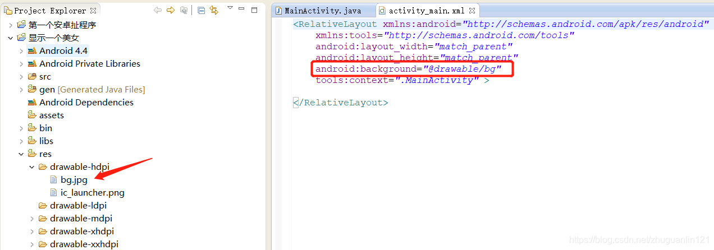Select ic_launcher.png in the tree
The image size is (714, 250).
click(93, 192)
